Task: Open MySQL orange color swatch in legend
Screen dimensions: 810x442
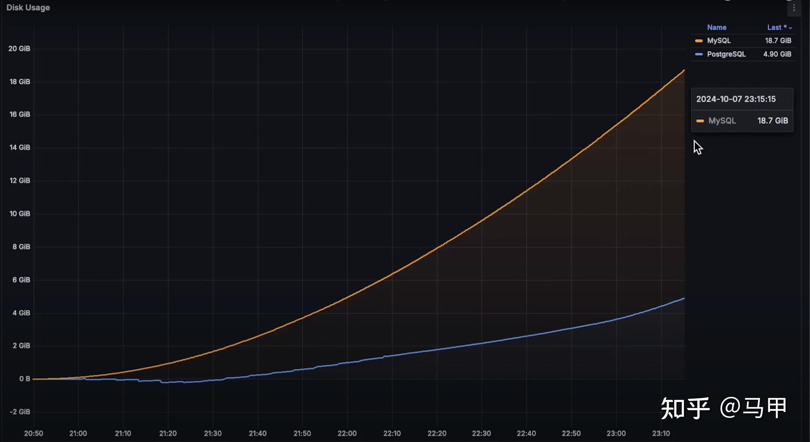Action: (699, 41)
